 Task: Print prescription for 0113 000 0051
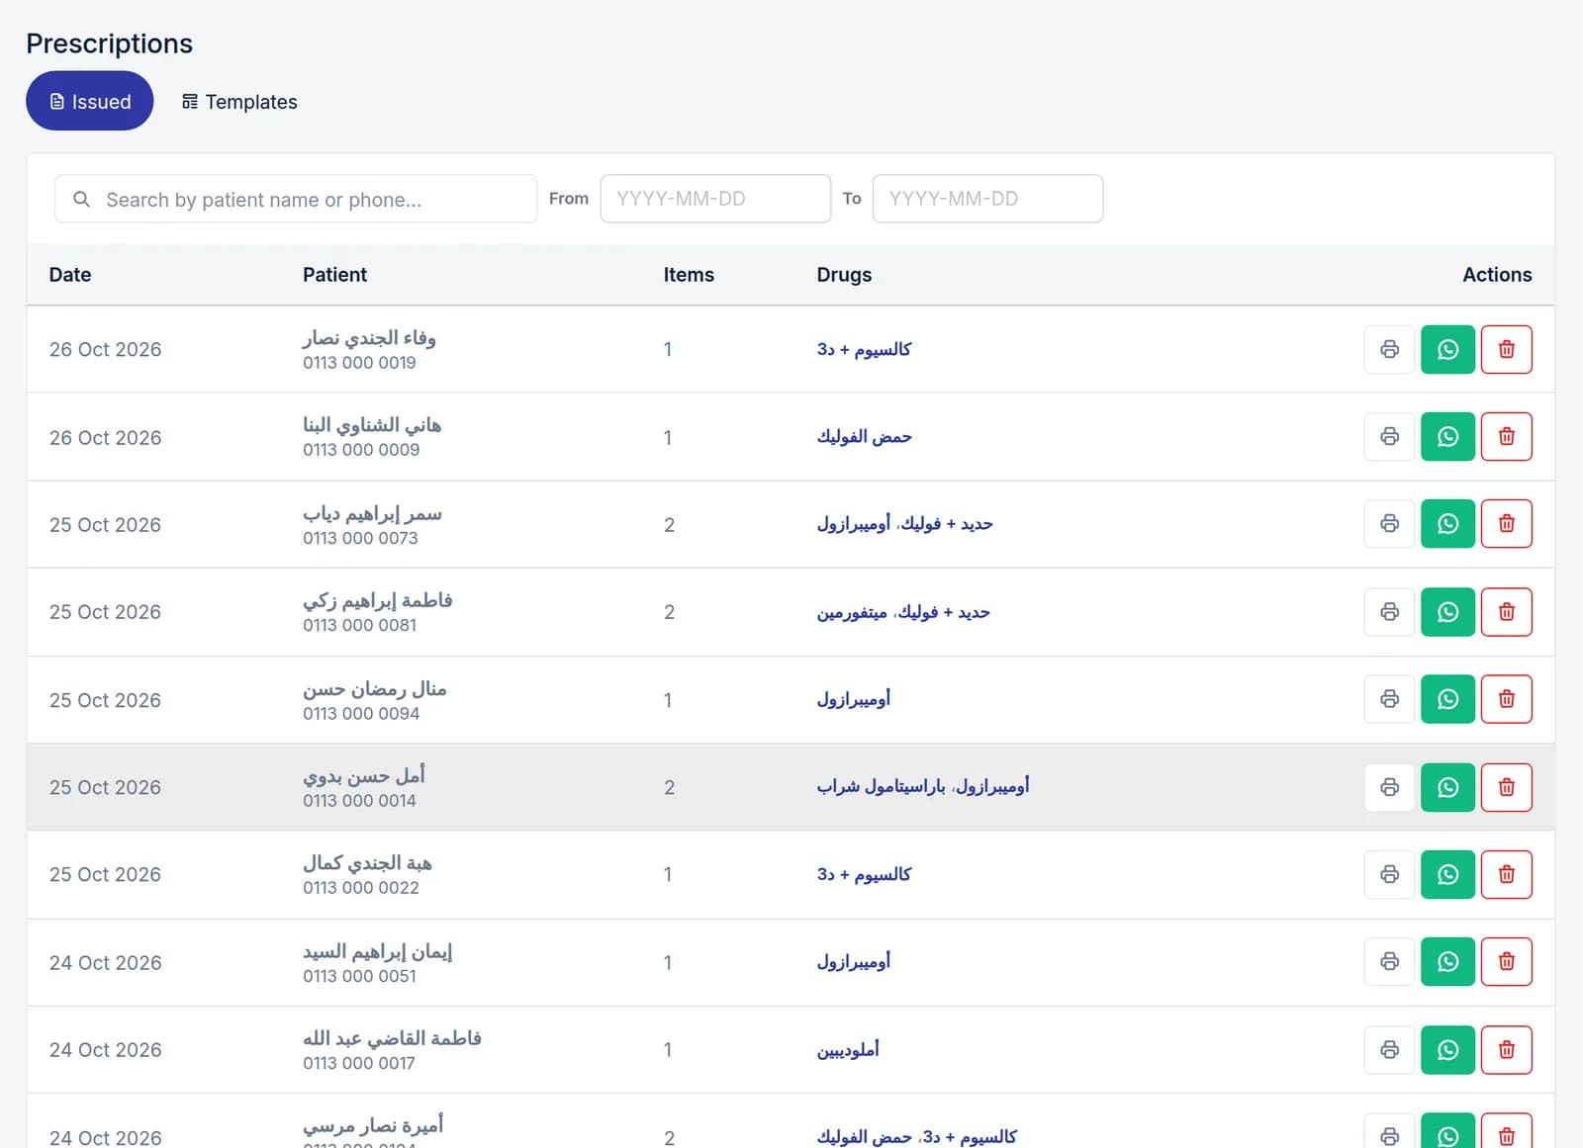point(1389,961)
